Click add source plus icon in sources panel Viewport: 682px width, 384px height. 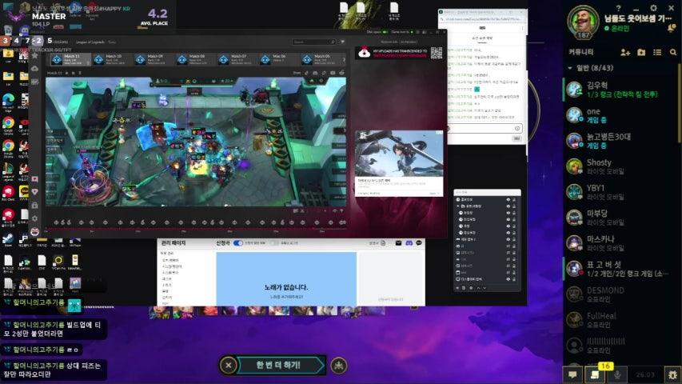click(457, 288)
